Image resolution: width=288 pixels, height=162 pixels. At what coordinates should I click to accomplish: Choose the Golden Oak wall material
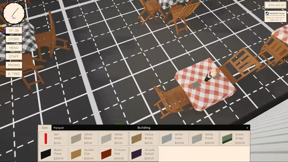click(83, 154)
